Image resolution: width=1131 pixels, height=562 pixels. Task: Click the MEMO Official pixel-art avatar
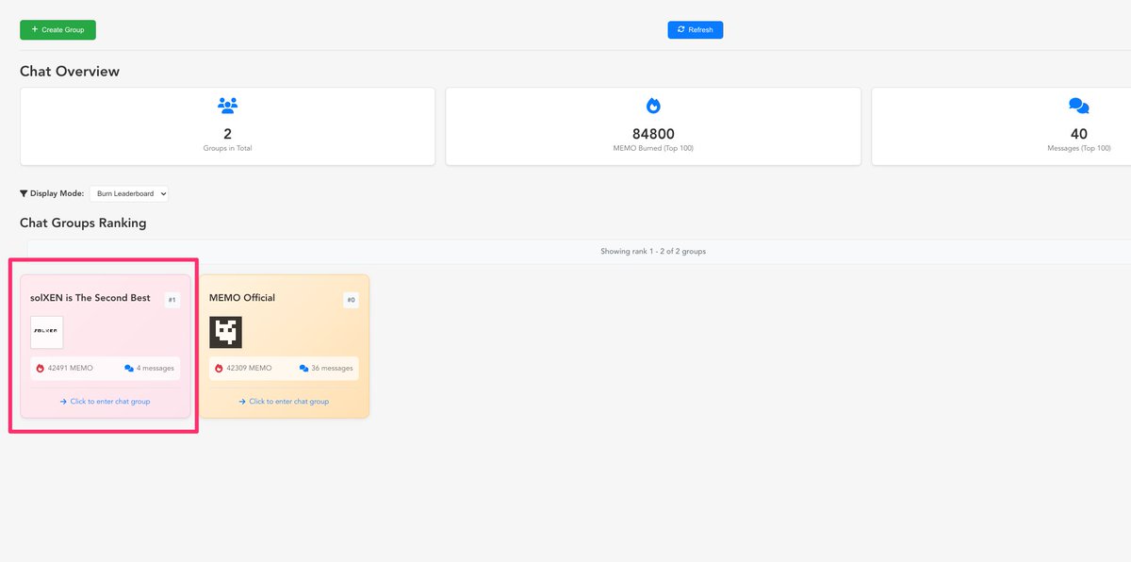point(226,332)
